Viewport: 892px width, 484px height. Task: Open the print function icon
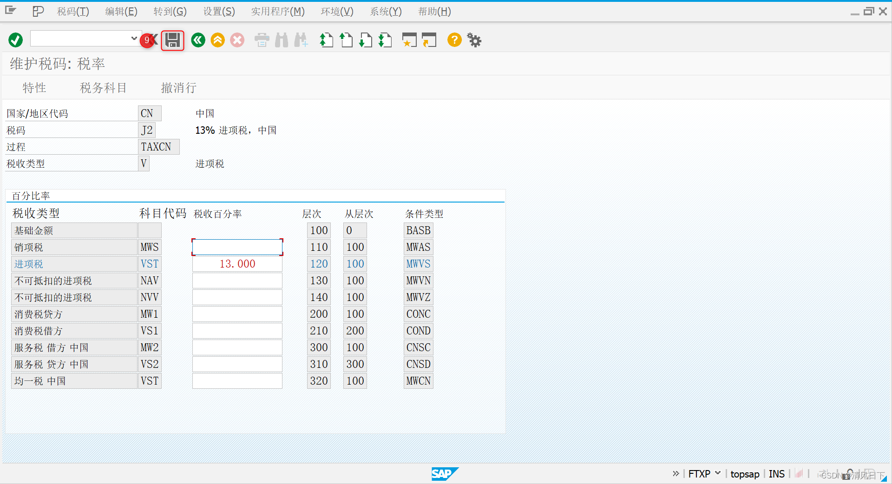pos(262,40)
